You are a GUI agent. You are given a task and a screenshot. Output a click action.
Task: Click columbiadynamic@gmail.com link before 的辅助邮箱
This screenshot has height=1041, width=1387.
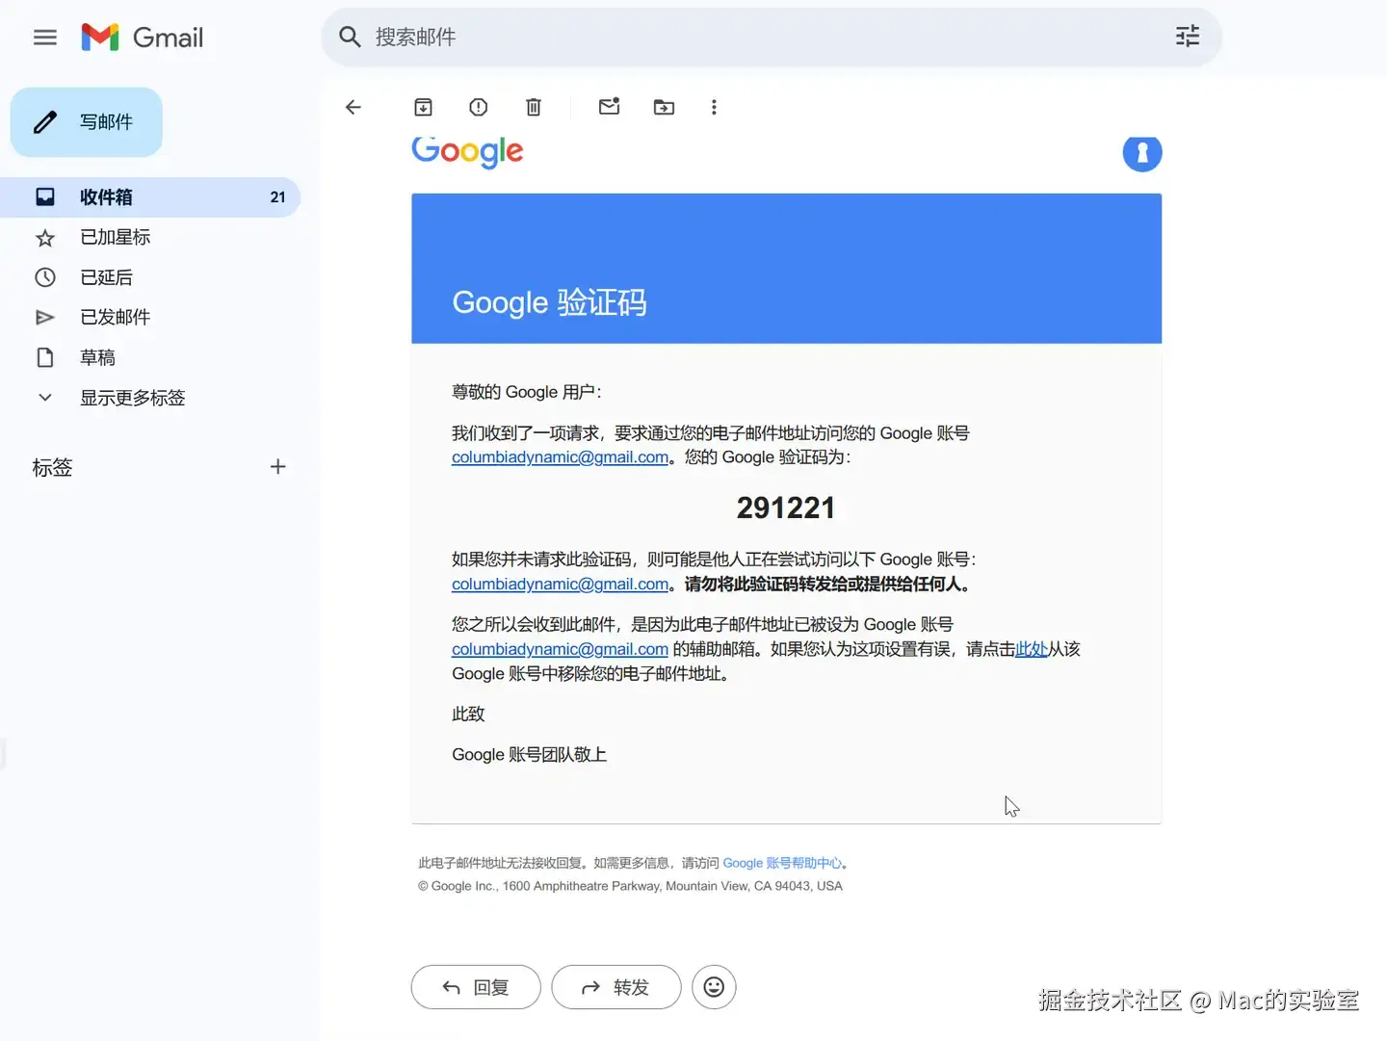(560, 650)
